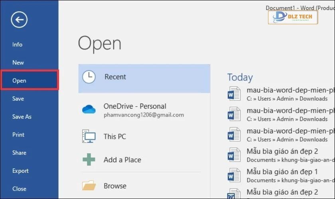Open the Info page
Image resolution: width=335 pixels, height=199 pixels.
pos(17,45)
